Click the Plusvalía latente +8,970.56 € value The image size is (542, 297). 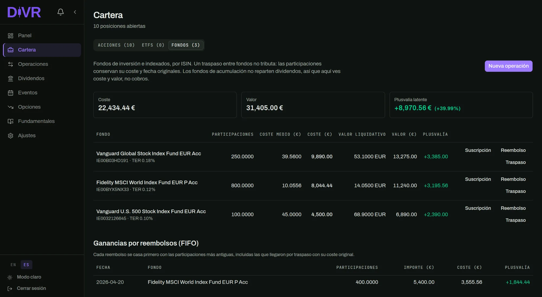click(x=413, y=108)
